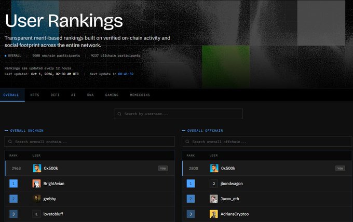Open Jaxxx_eth's avatar image
The image size is (353, 222).
214,199
